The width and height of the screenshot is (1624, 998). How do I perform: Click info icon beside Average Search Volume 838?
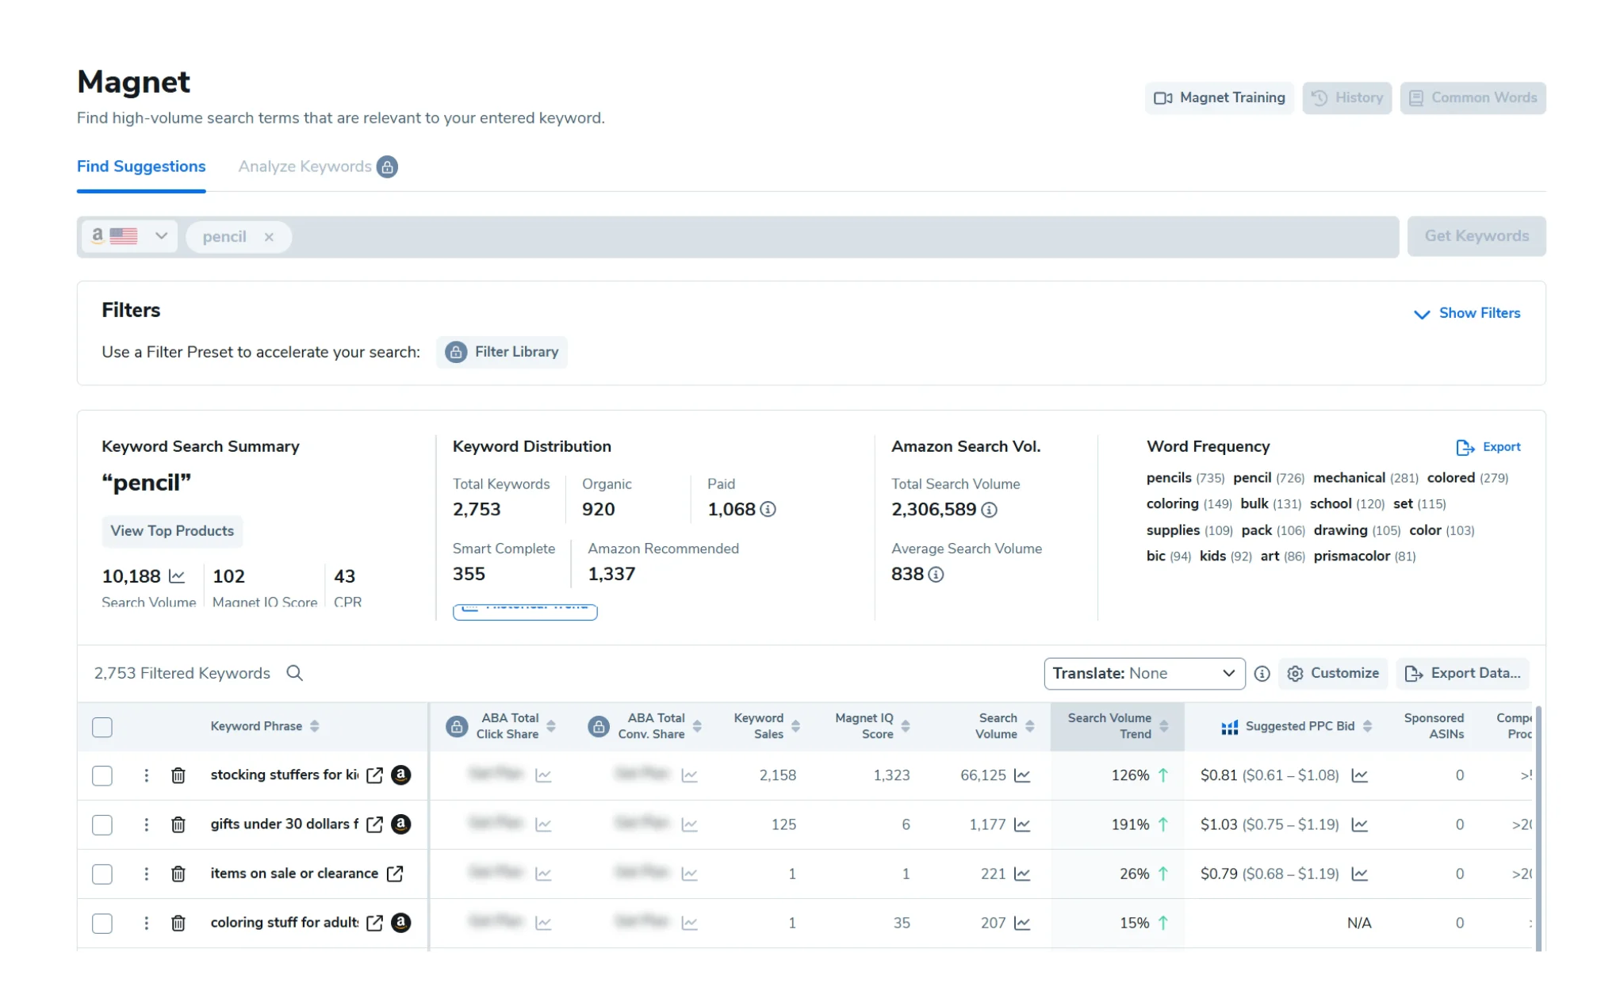point(936,575)
